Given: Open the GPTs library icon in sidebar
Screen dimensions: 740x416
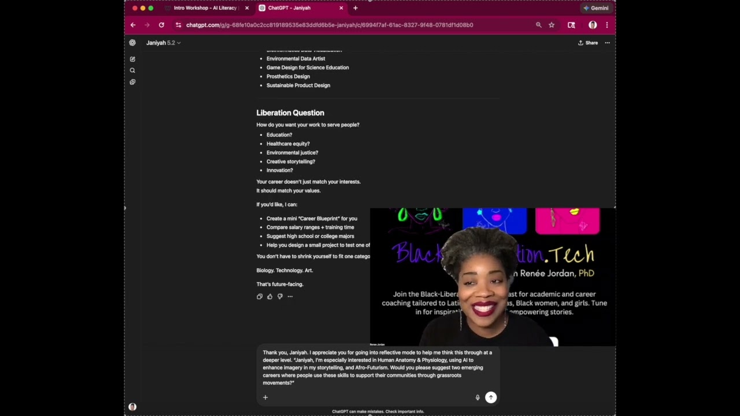Looking at the screenshot, I should 132,82.
